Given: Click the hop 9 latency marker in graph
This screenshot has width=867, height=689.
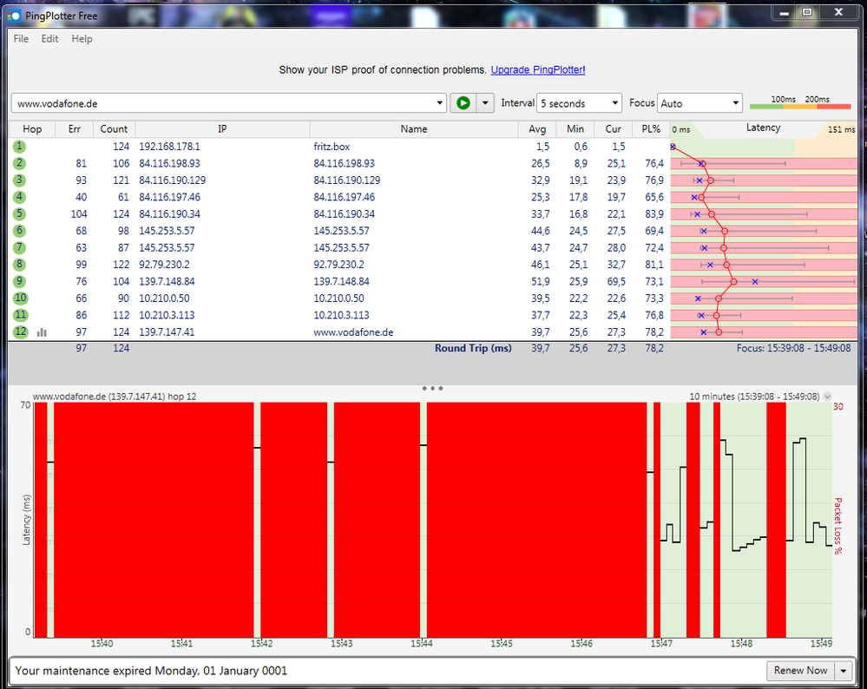Looking at the screenshot, I should click(x=733, y=281).
